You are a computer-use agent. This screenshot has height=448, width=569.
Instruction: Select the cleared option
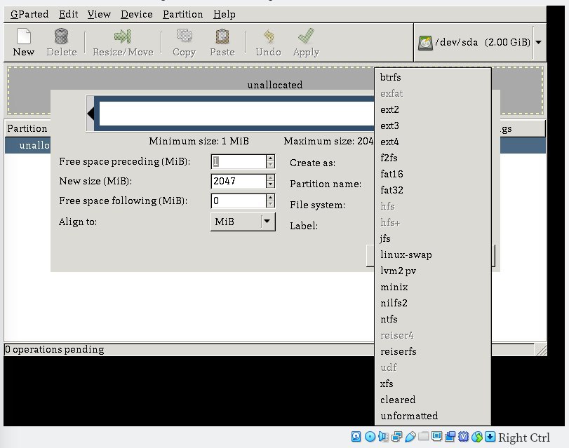433,400
